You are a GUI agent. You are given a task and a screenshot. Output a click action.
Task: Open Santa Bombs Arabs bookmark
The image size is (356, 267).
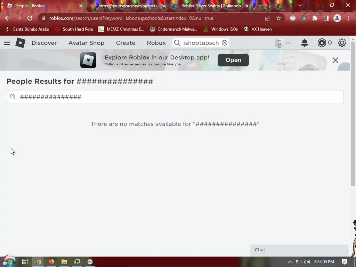pos(27,29)
